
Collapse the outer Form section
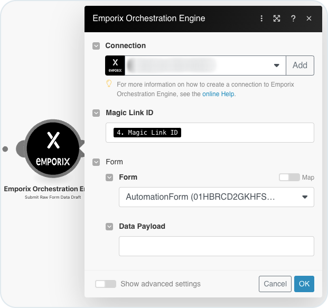tap(96, 162)
